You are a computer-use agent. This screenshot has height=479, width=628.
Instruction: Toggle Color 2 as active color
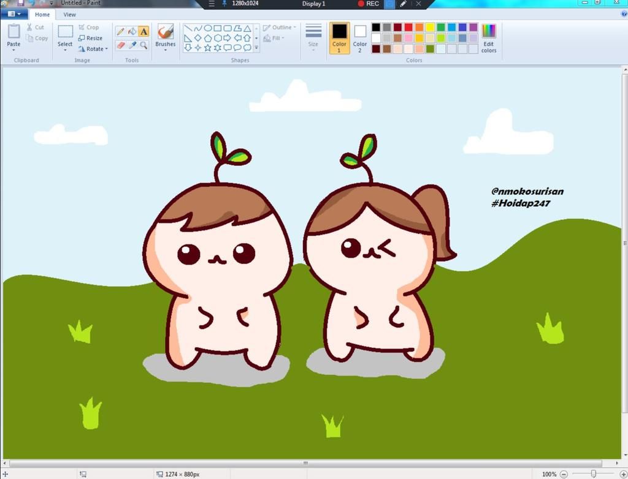[x=360, y=37]
